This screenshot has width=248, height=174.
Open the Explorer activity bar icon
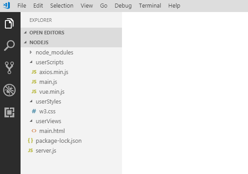pos(9,23)
